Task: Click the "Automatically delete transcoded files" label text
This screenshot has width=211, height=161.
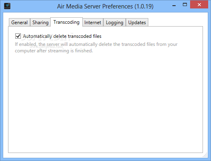Action: click(x=62, y=36)
